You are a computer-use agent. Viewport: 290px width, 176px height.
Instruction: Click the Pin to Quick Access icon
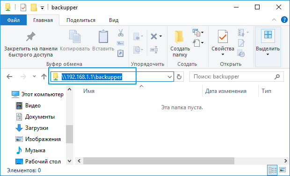[30, 36]
